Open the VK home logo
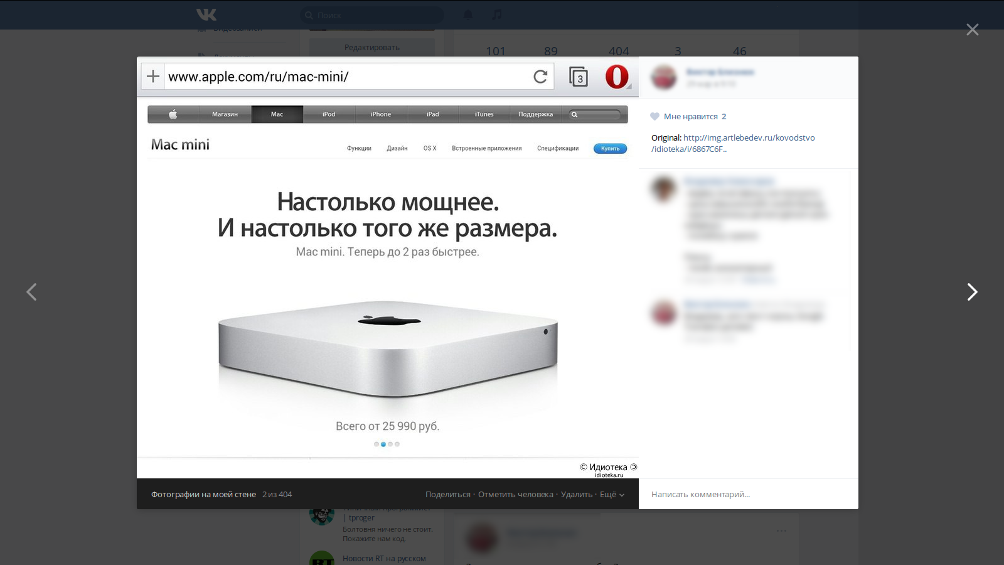The height and width of the screenshot is (565, 1004). [x=206, y=14]
